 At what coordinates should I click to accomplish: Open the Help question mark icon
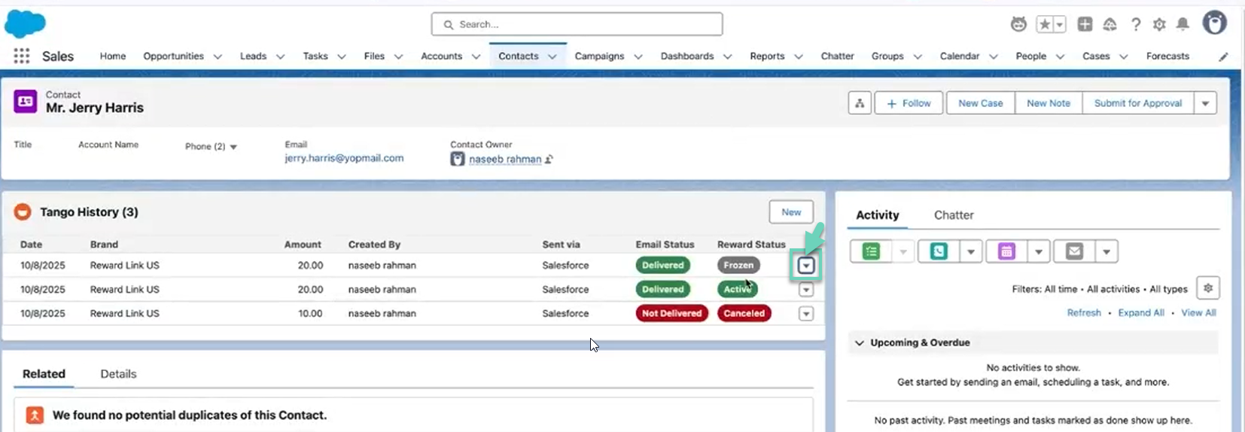click(1136, 25)
